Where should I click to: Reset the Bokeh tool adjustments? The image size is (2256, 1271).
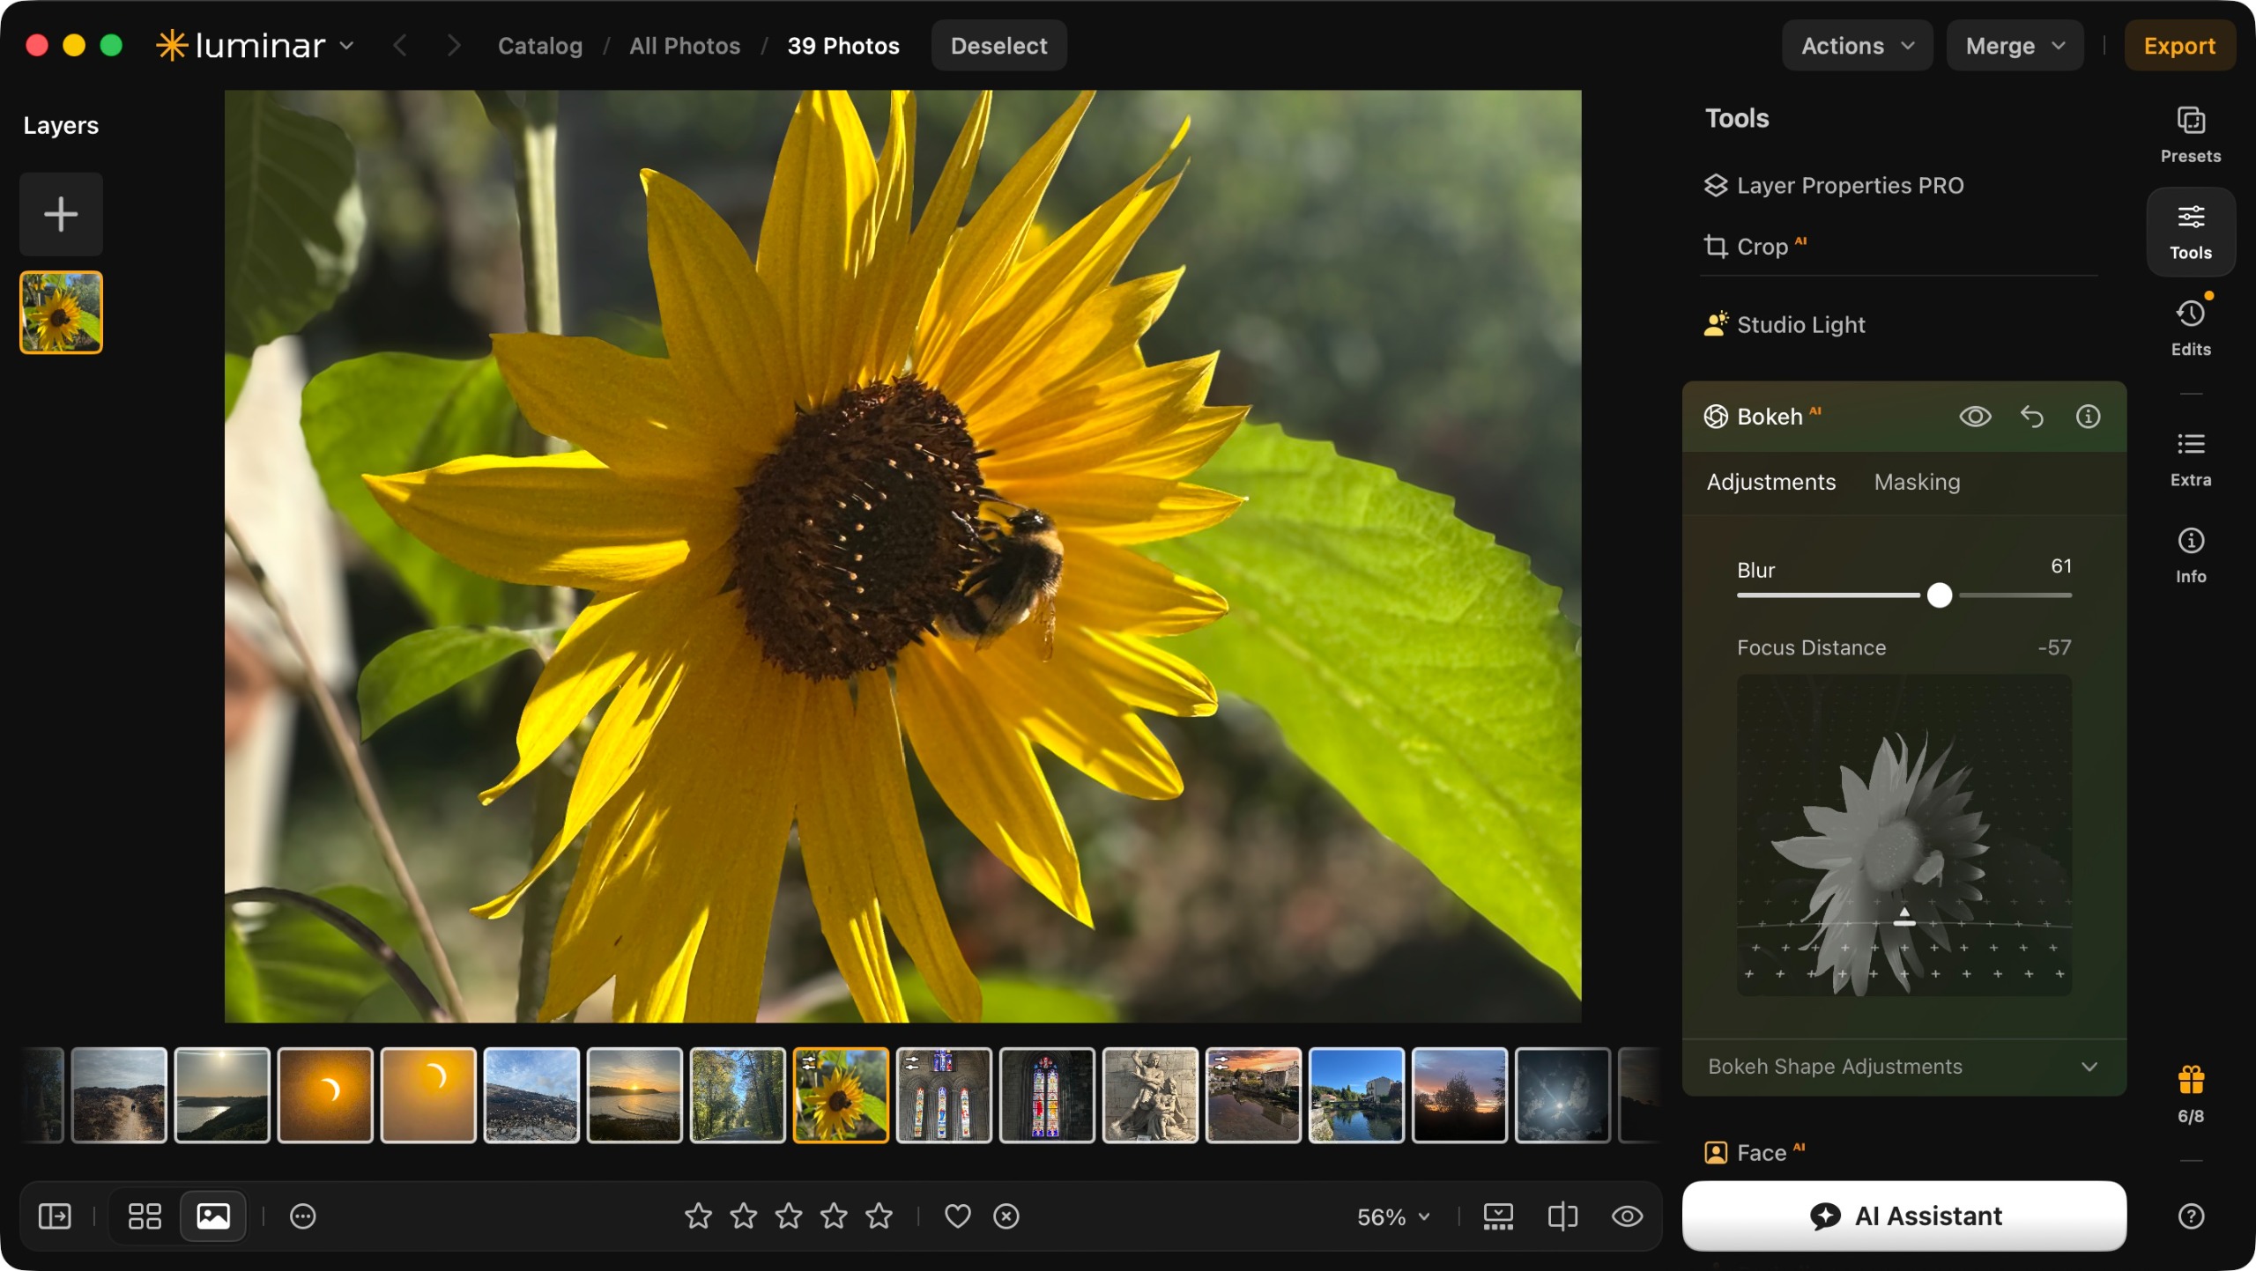[2031, 417]
